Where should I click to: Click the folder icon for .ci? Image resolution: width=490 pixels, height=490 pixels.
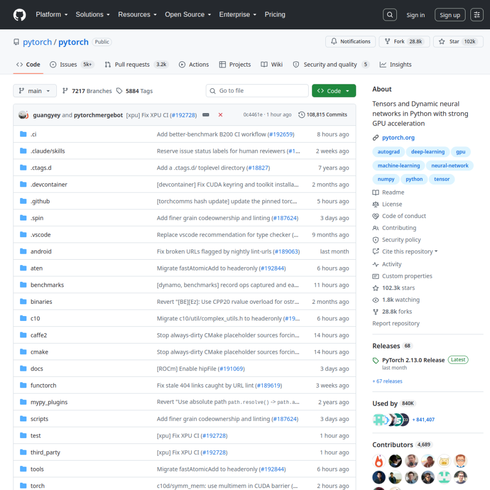(23, 134)
